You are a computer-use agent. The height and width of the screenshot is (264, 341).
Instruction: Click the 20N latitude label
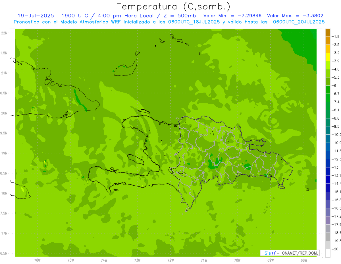[x=5, y=113]
